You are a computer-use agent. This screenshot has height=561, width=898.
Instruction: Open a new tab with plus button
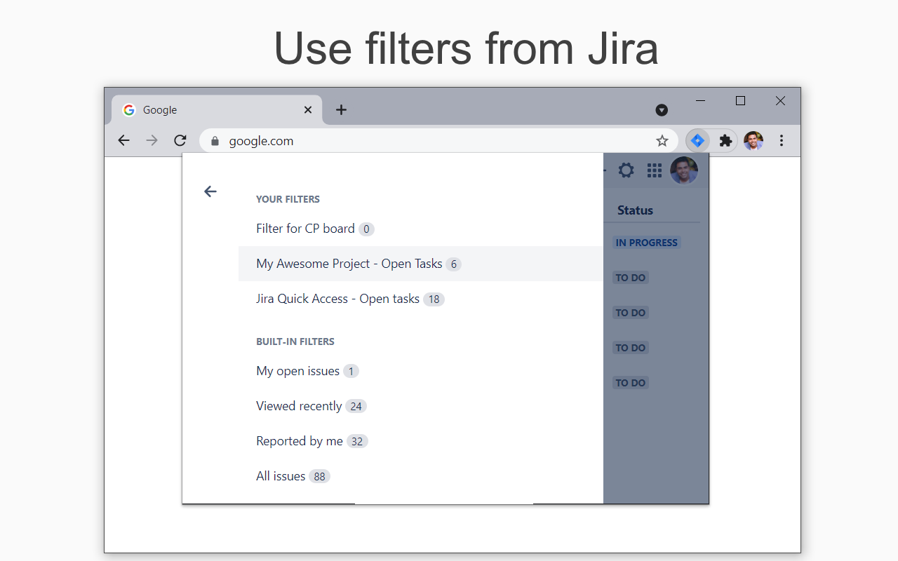(341, 109)
